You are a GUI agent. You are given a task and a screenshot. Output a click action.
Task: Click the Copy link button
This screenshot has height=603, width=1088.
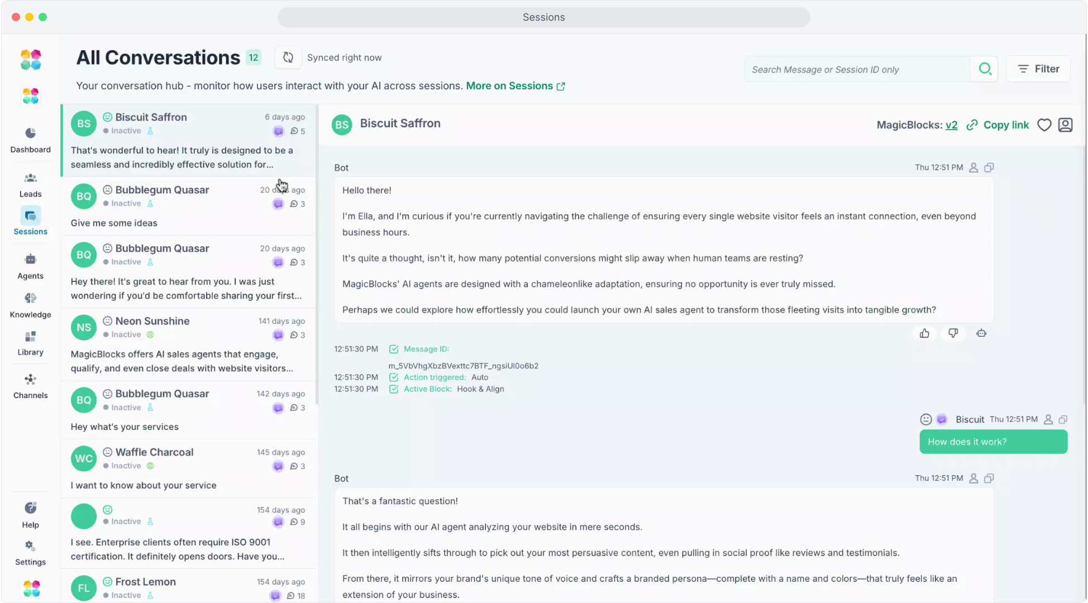click(x=998, y=125)
